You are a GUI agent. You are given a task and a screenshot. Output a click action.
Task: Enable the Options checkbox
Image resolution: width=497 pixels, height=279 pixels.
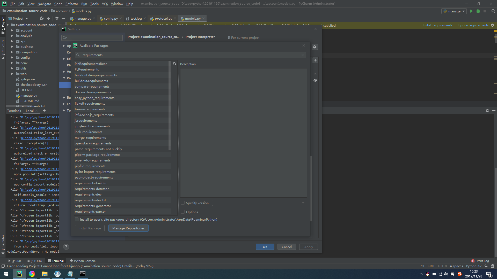(183, 212)
